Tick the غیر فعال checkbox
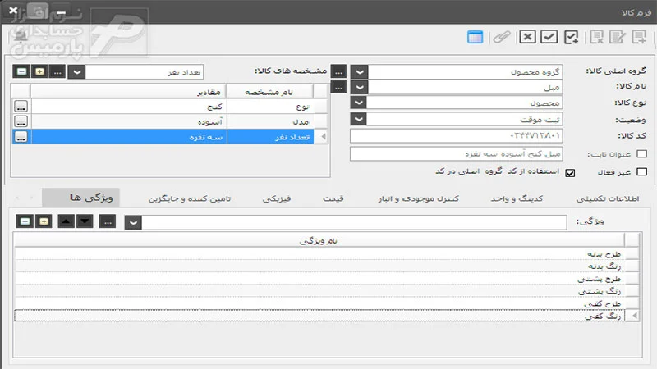Image resolution: width=657 pixels, height=369 pixels. [x=641, y=171]
